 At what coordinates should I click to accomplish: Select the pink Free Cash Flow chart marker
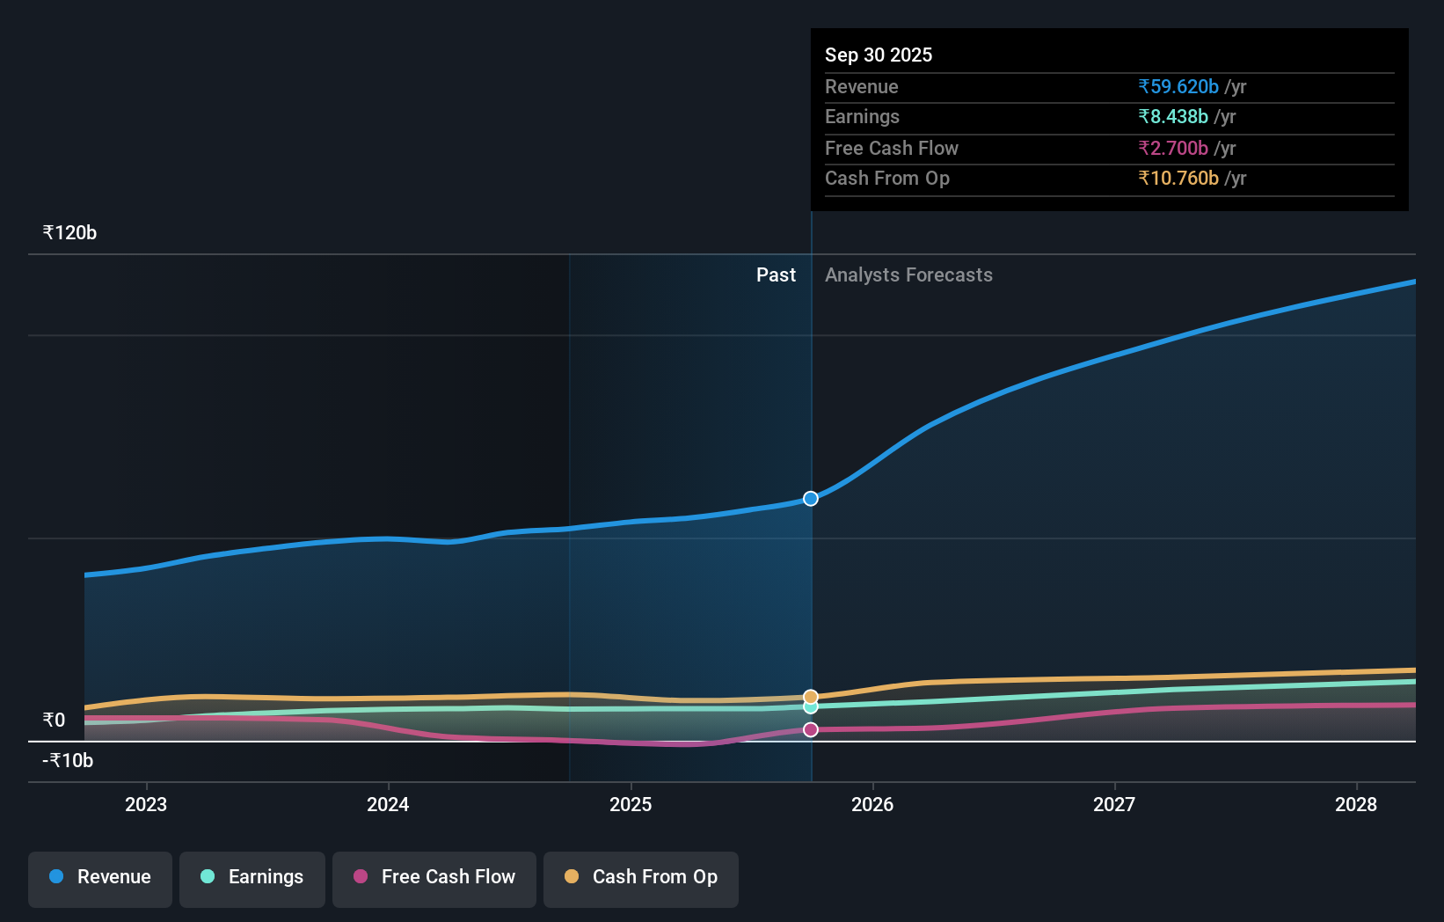coord(810,728)
